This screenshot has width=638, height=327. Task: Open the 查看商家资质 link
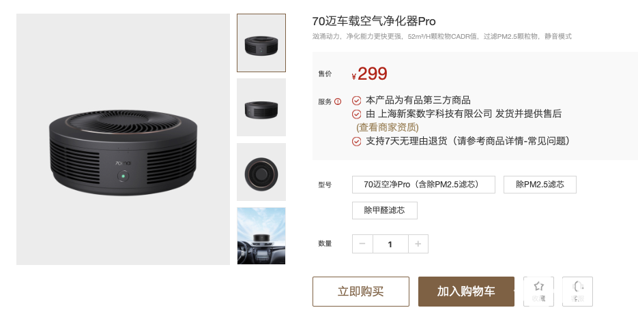(x=388, y=127)
